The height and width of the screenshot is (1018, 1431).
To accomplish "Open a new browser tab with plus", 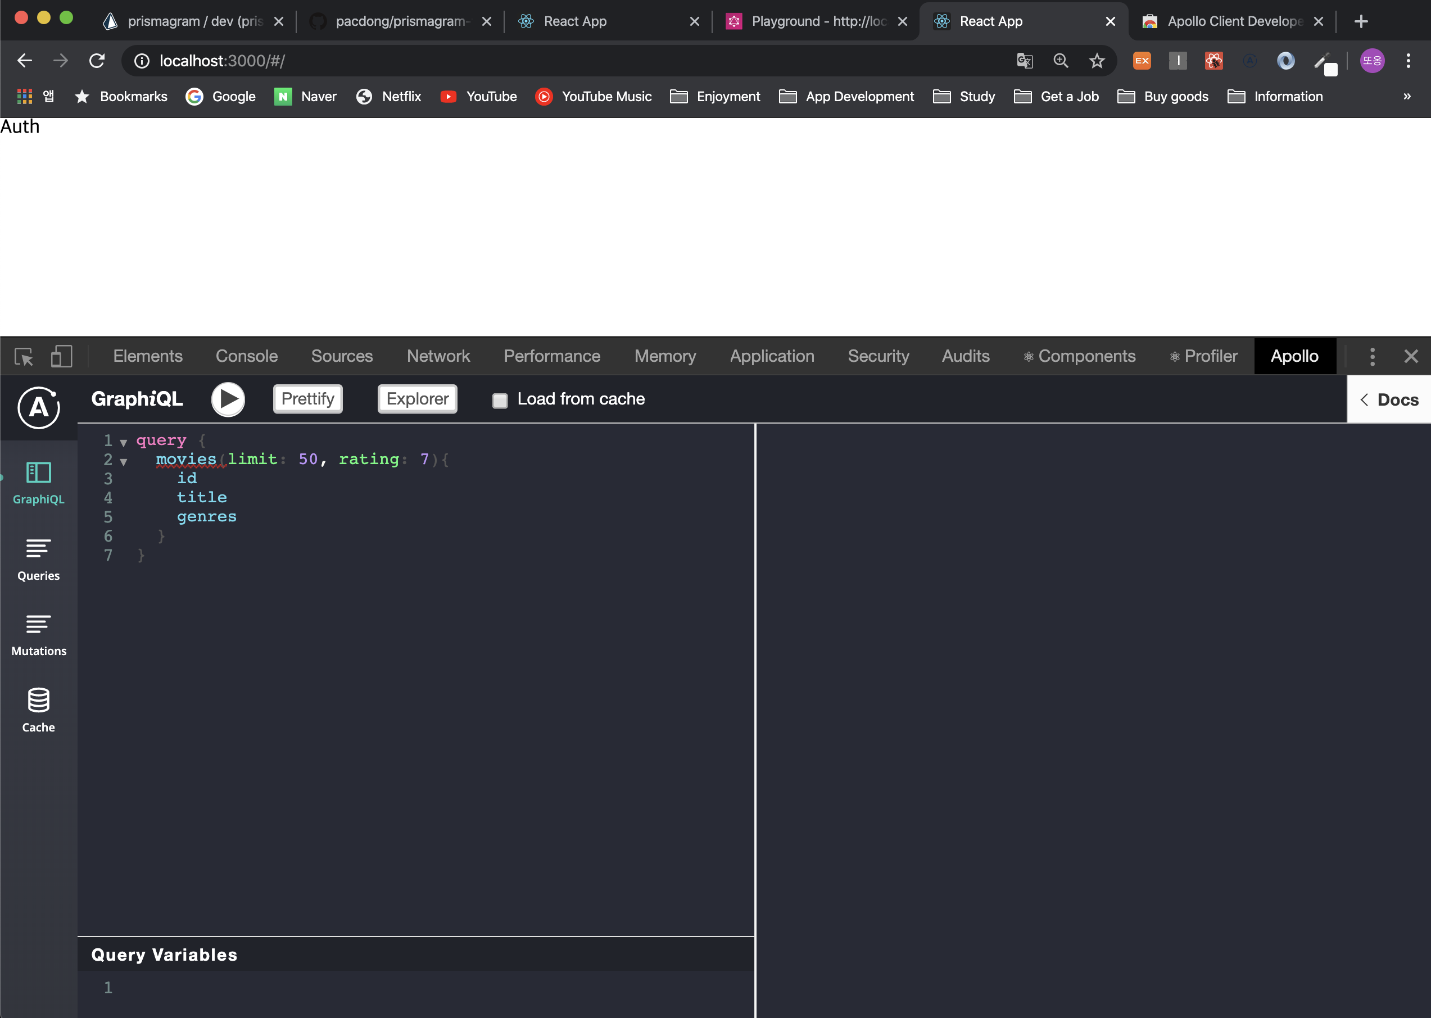I will tap(1361, 21).
